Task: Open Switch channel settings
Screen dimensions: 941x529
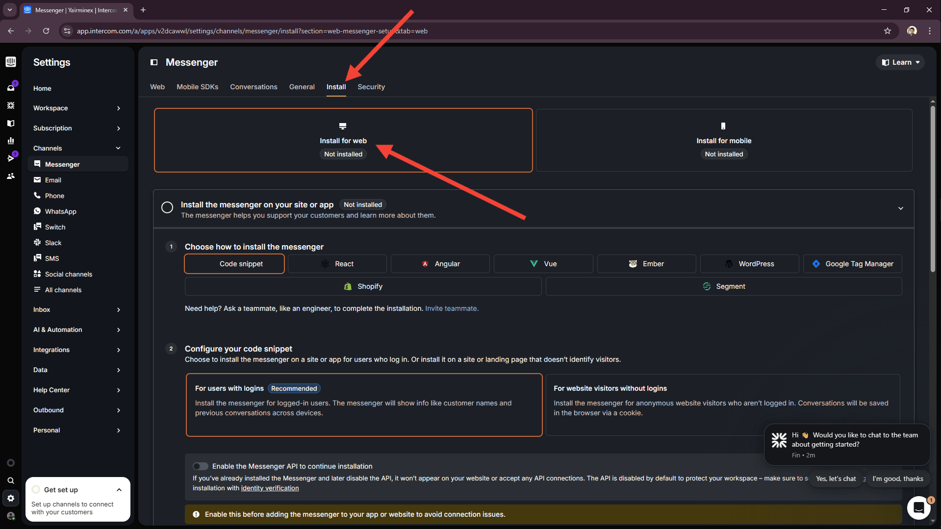Action: [78, 227]
